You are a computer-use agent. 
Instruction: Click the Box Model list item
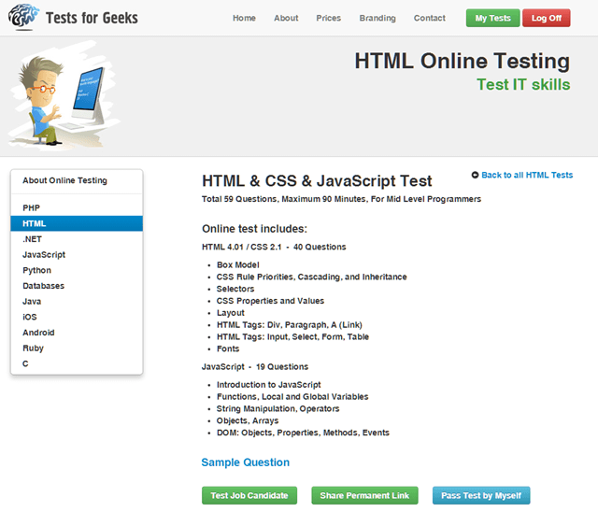(238, 264)
